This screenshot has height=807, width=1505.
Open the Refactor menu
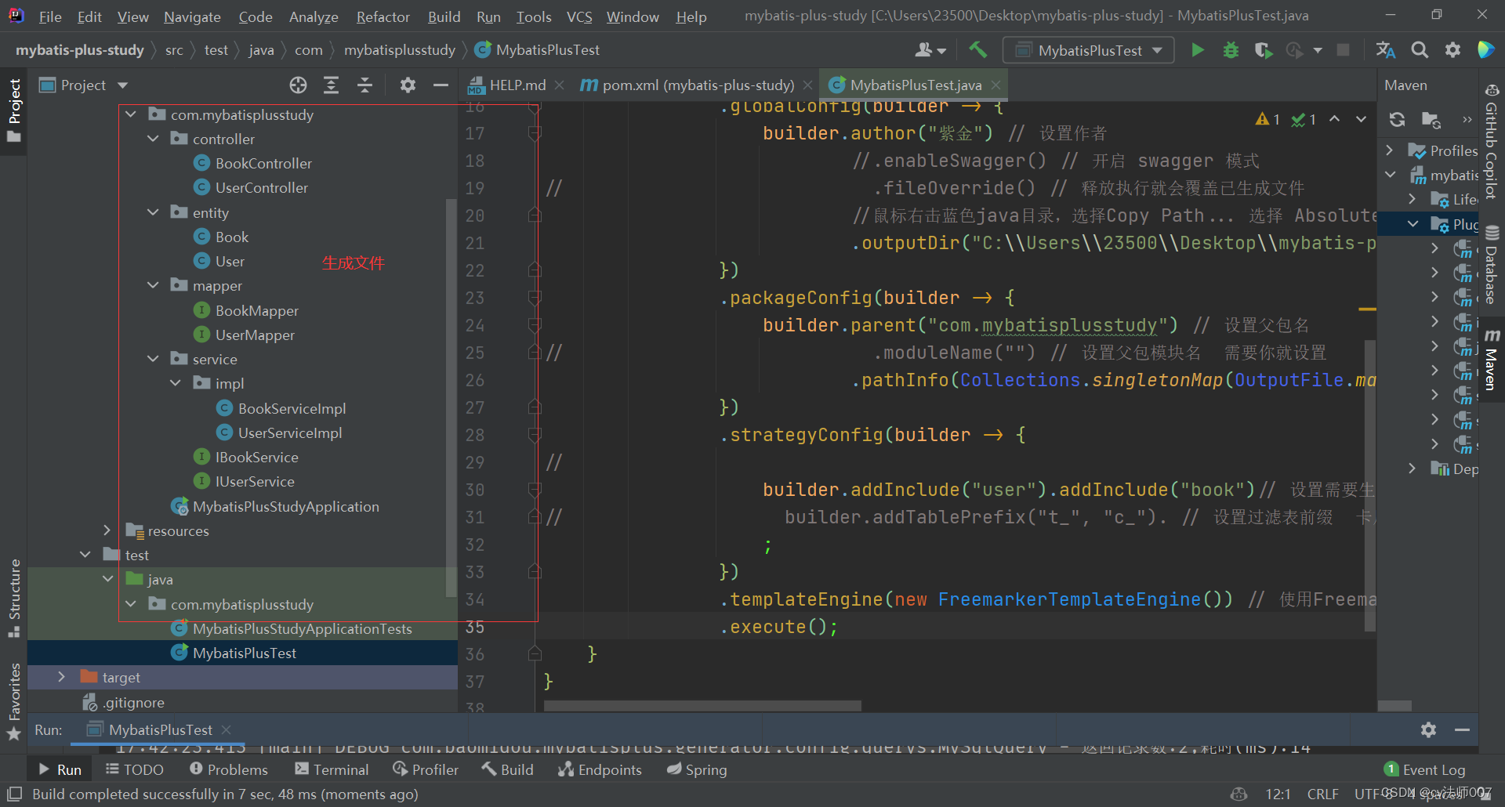tap(383, 16)
